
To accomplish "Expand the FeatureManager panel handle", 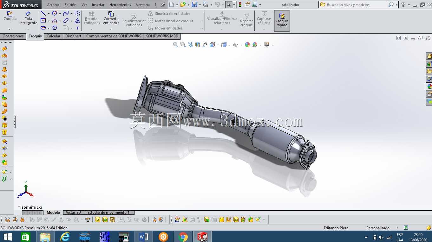I will click(x=15, y=122).
